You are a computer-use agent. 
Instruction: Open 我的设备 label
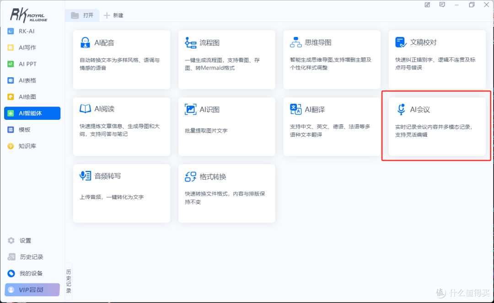(31, 273)
